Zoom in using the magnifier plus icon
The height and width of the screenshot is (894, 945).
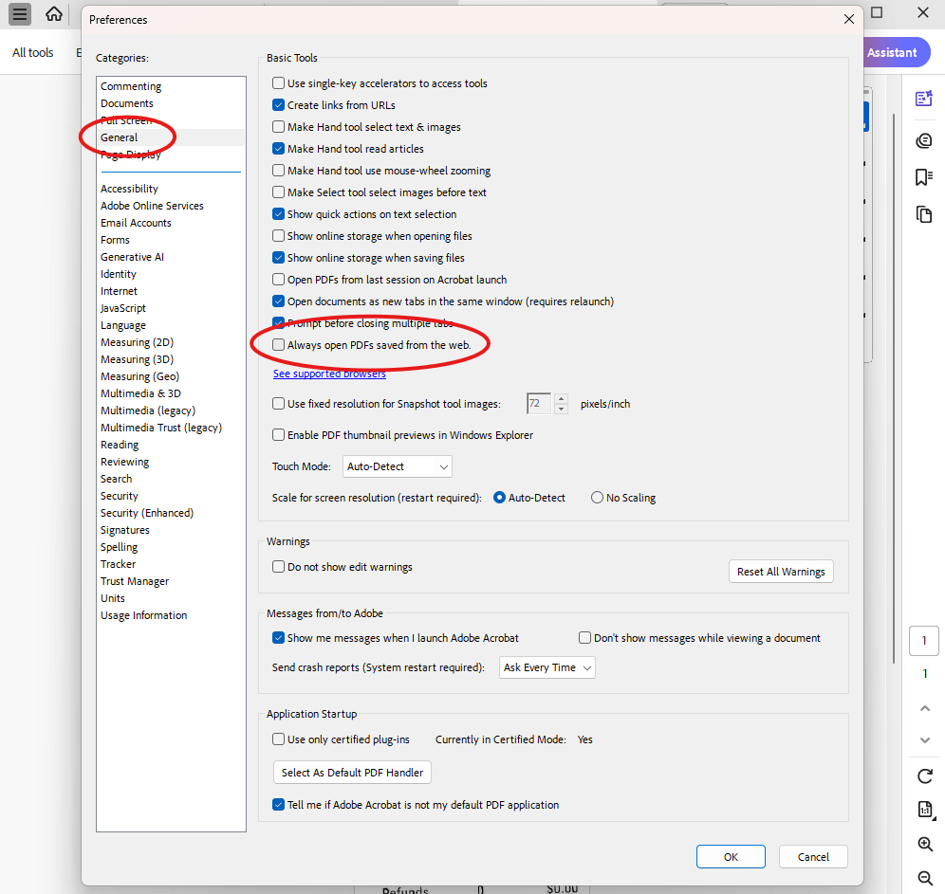923,844
